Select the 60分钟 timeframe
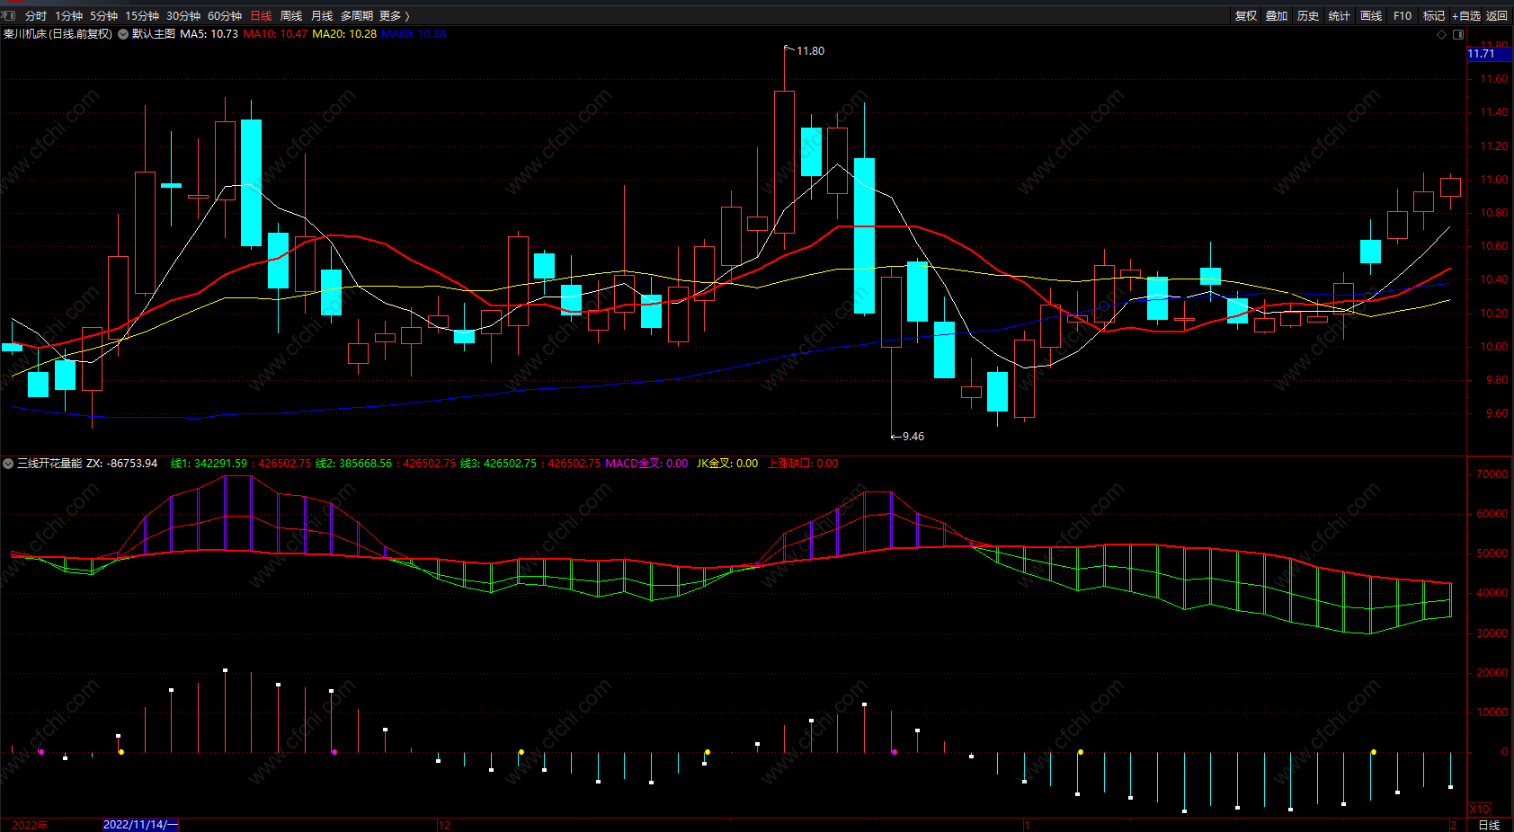 tap(225, 16)
